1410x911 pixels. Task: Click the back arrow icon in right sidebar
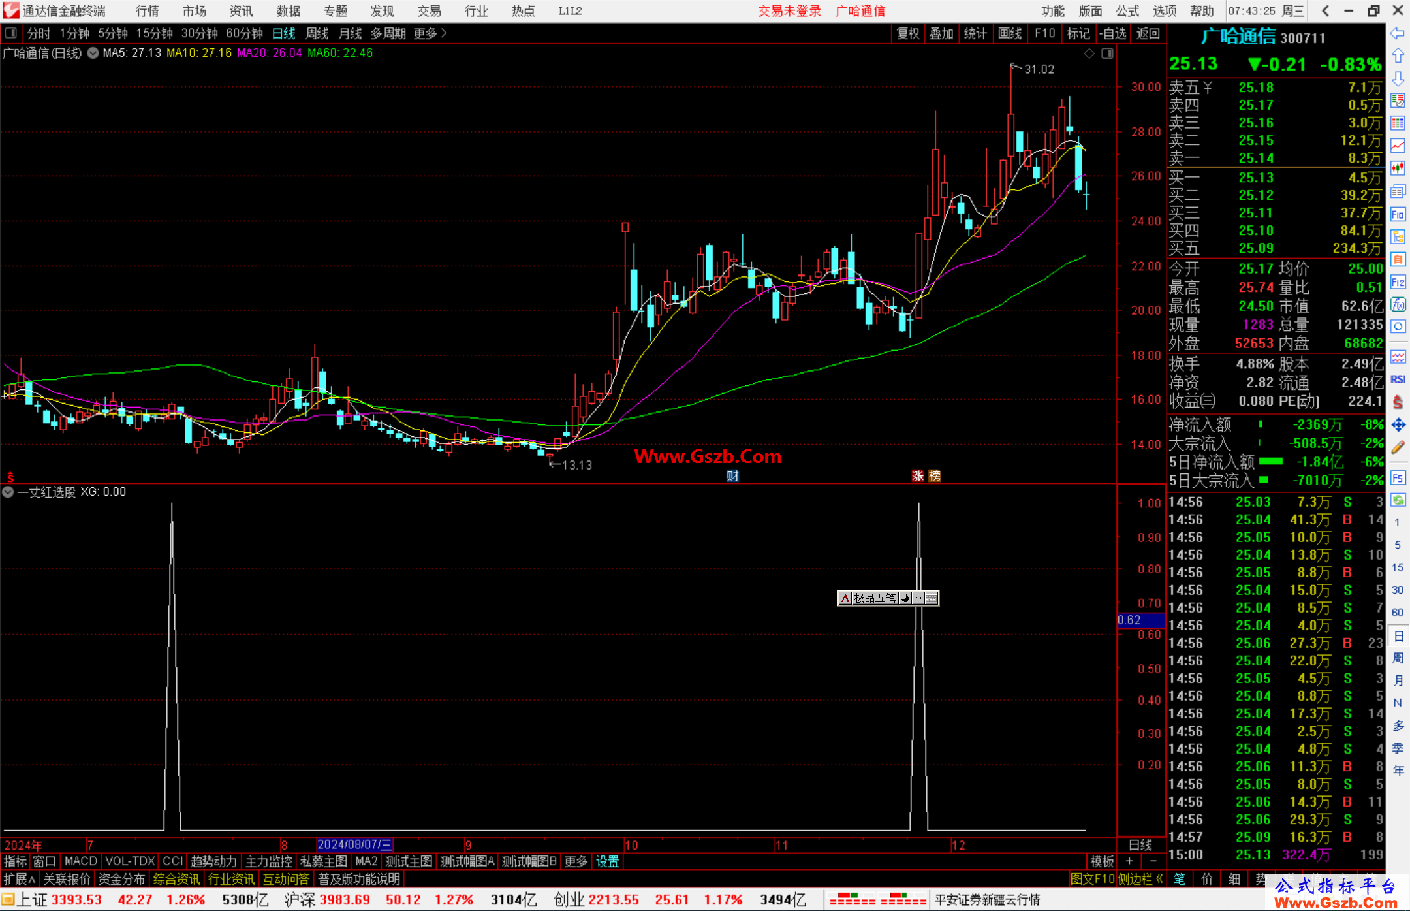1398,33
